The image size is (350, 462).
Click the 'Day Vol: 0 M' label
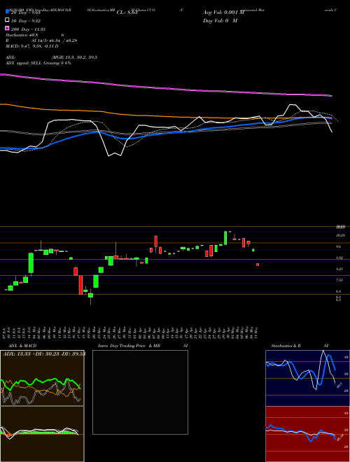point(220,20)
